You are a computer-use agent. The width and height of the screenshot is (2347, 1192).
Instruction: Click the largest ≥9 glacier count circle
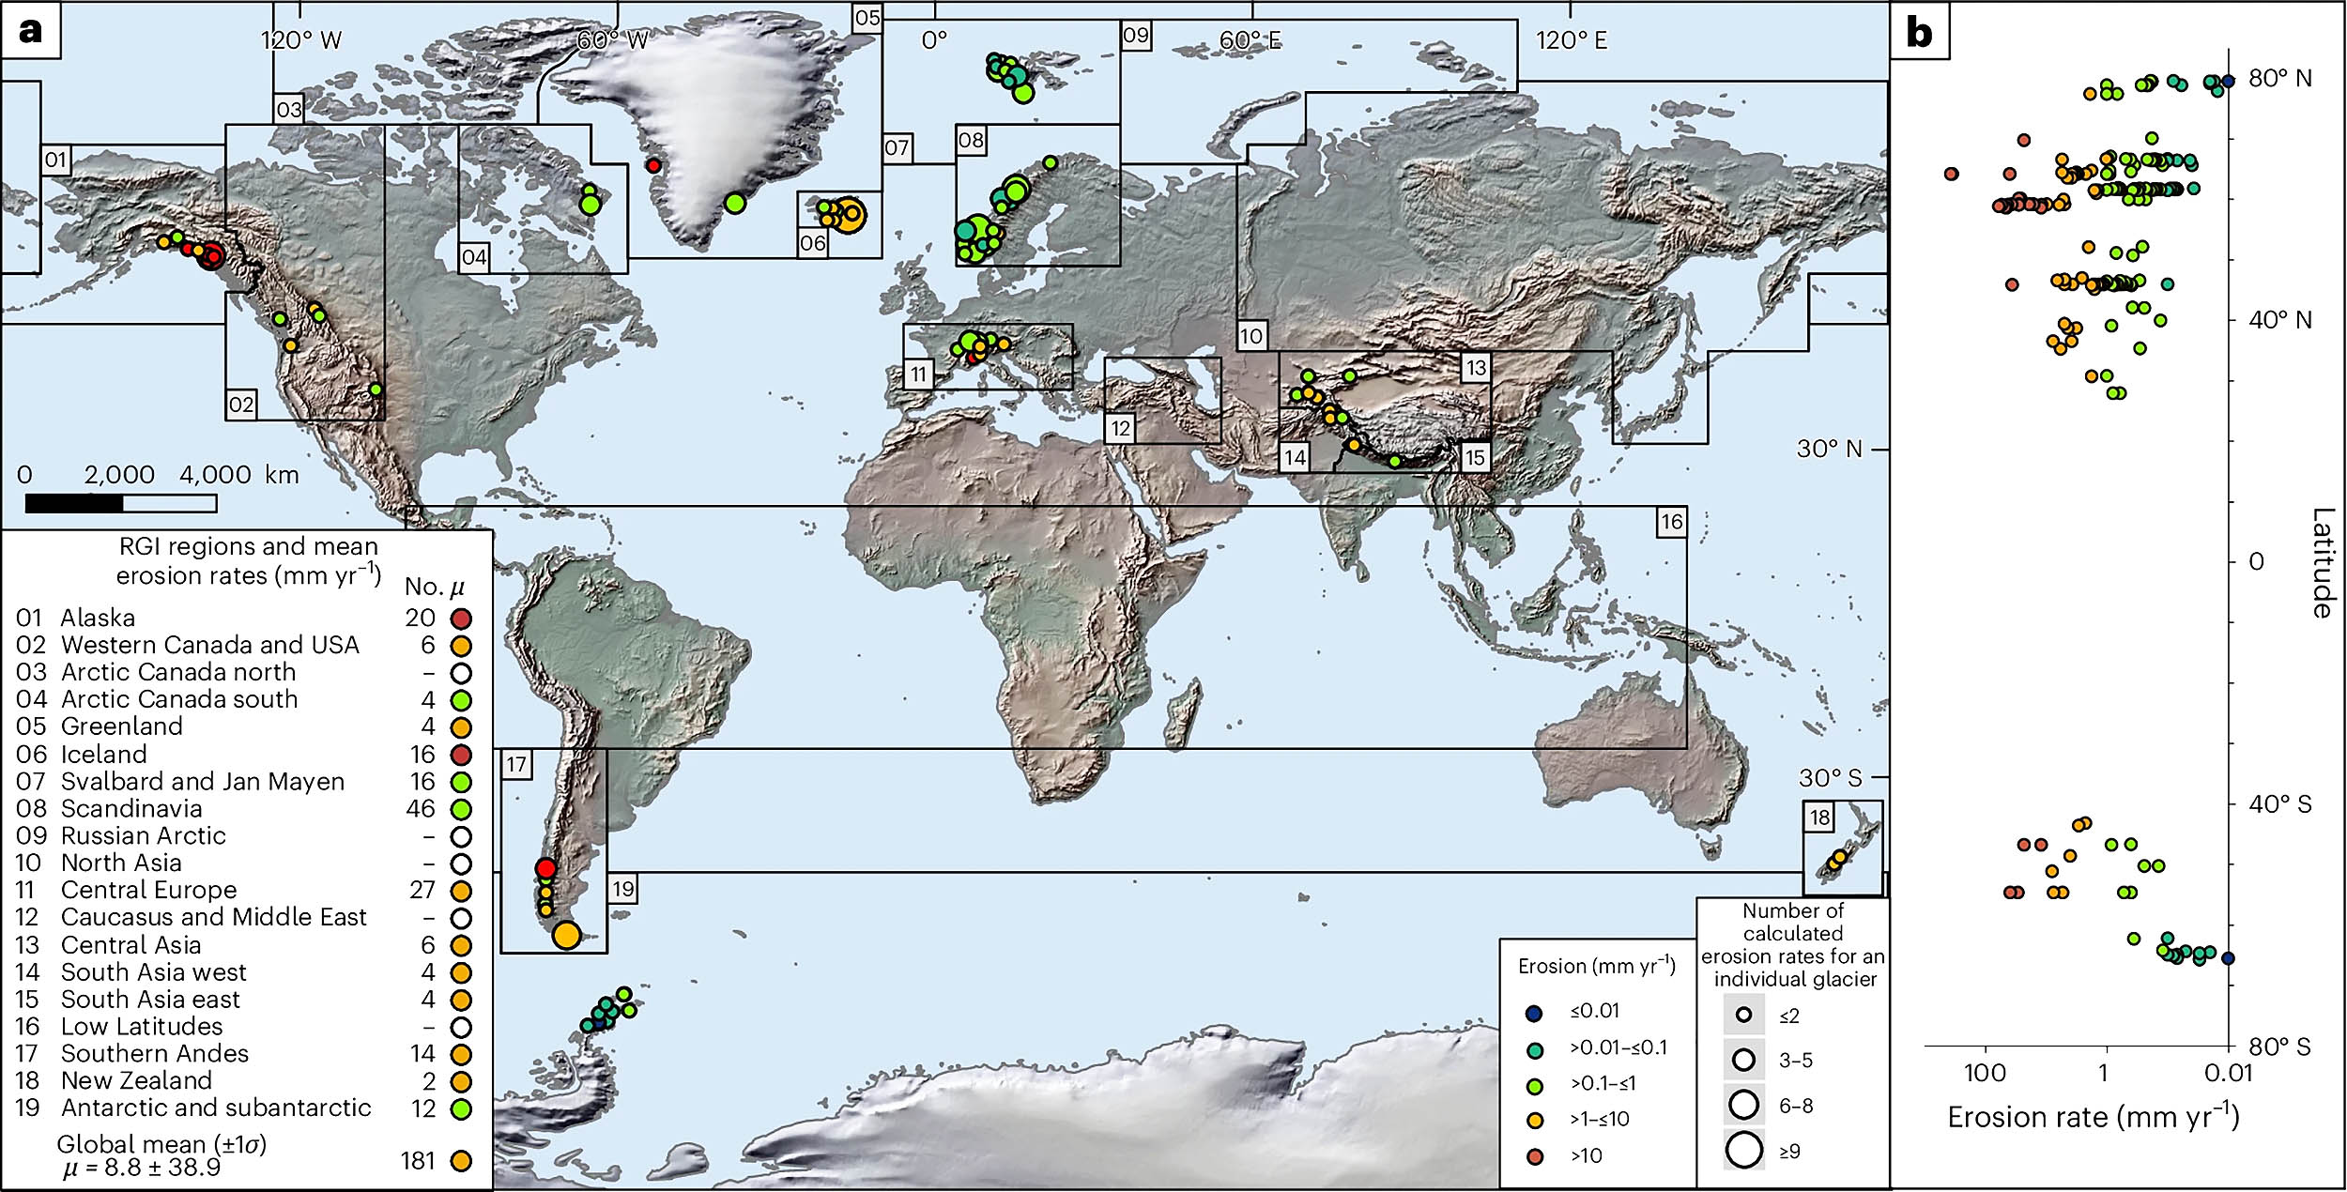[1744, 1150]
